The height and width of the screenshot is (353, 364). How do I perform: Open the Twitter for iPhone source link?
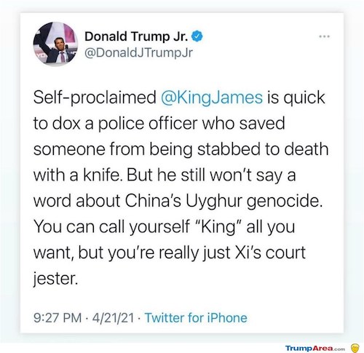click(196, 317)
